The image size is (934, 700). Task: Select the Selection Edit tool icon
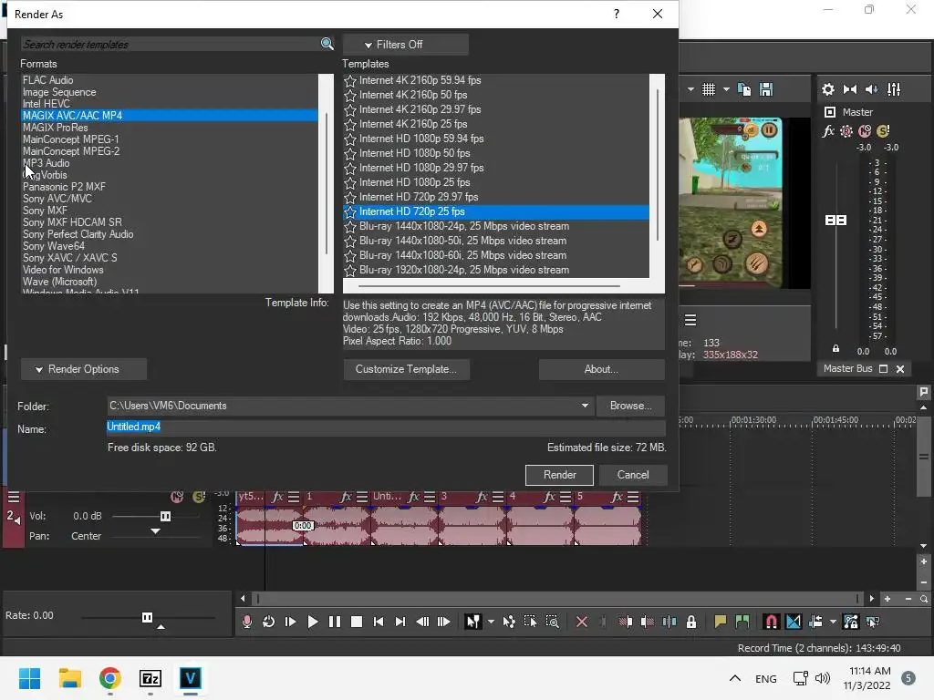tap(530, 622)
